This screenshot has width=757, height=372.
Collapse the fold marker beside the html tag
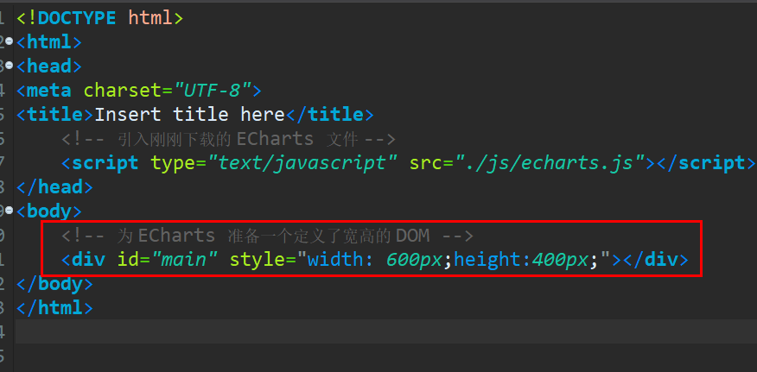pos(8,42)
